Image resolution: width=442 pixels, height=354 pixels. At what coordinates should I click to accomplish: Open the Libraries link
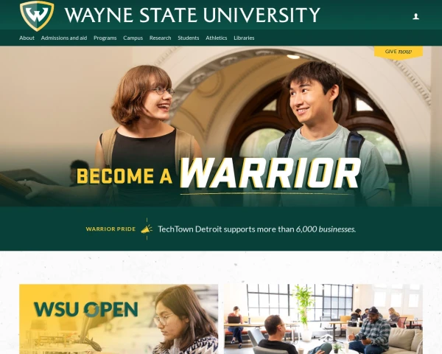pyautogui.click(x=244, y=38)
